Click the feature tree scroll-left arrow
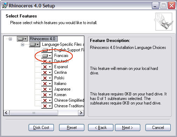The image size is (177, 137). pos(6,113)
